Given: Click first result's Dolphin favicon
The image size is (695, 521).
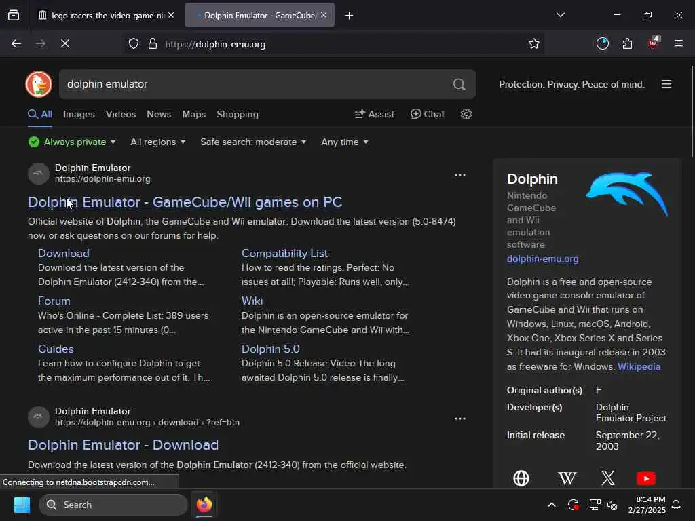Looking at the screenshot, I should 39,173.
